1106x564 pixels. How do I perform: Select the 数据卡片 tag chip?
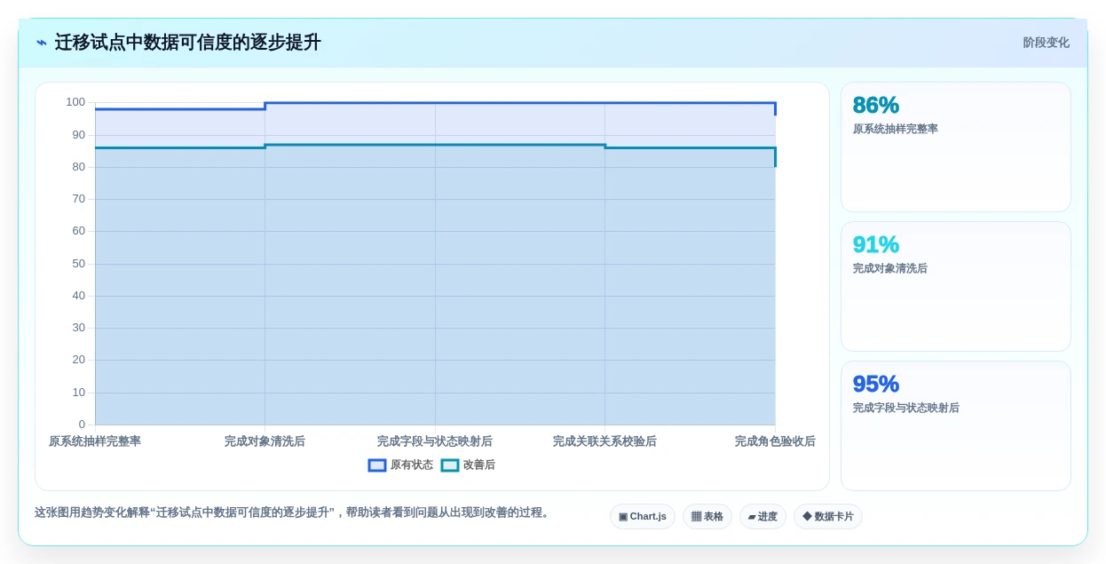click(828, 517)
